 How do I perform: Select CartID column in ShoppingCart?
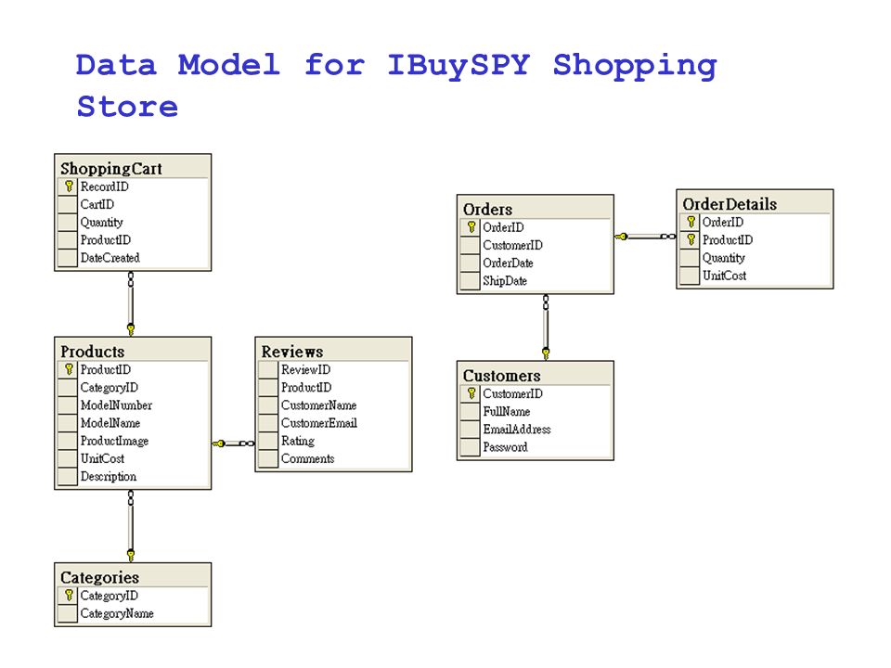point(97,204)
